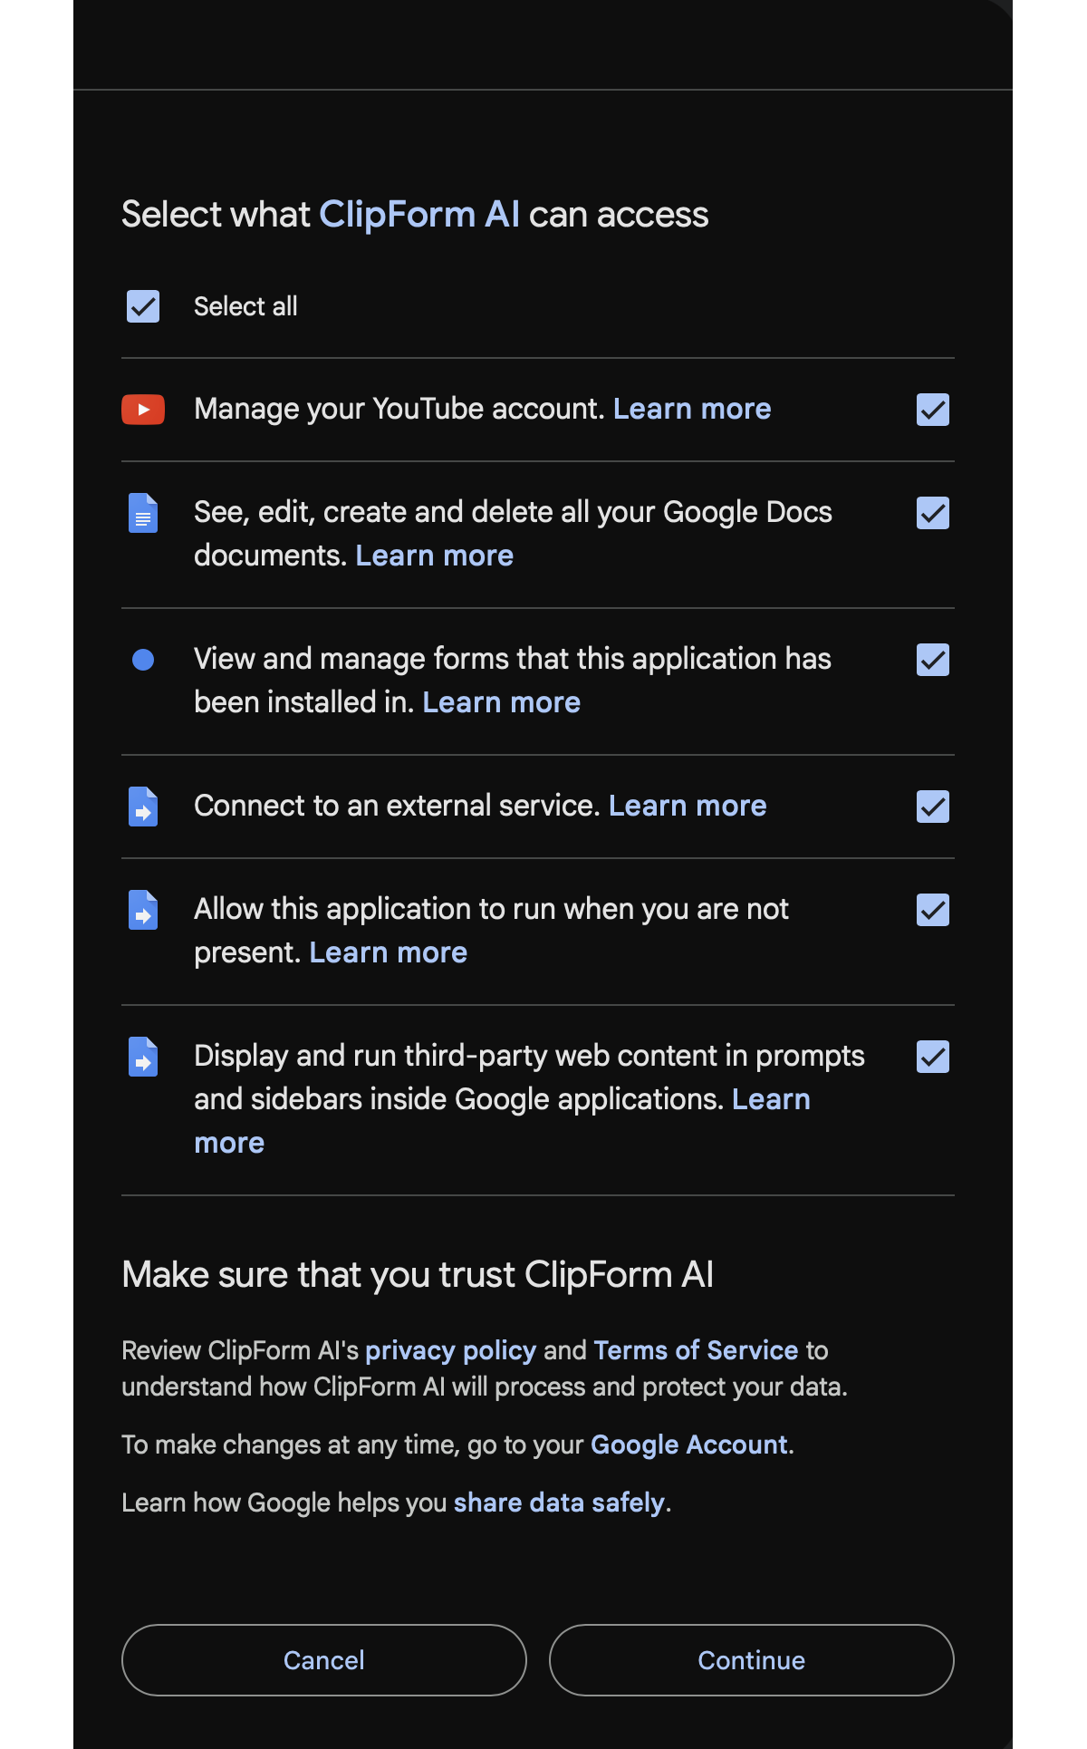Open Learn more for external service permission
Screen dimensions: 1087x1749
688,806
